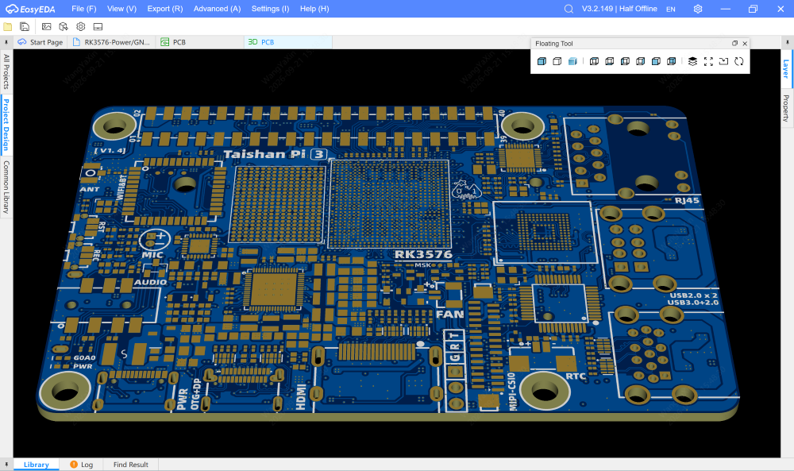Click the 3D model export cube icon
The image size is (794, 471).
pyautogui.click(x=64, y=26)
